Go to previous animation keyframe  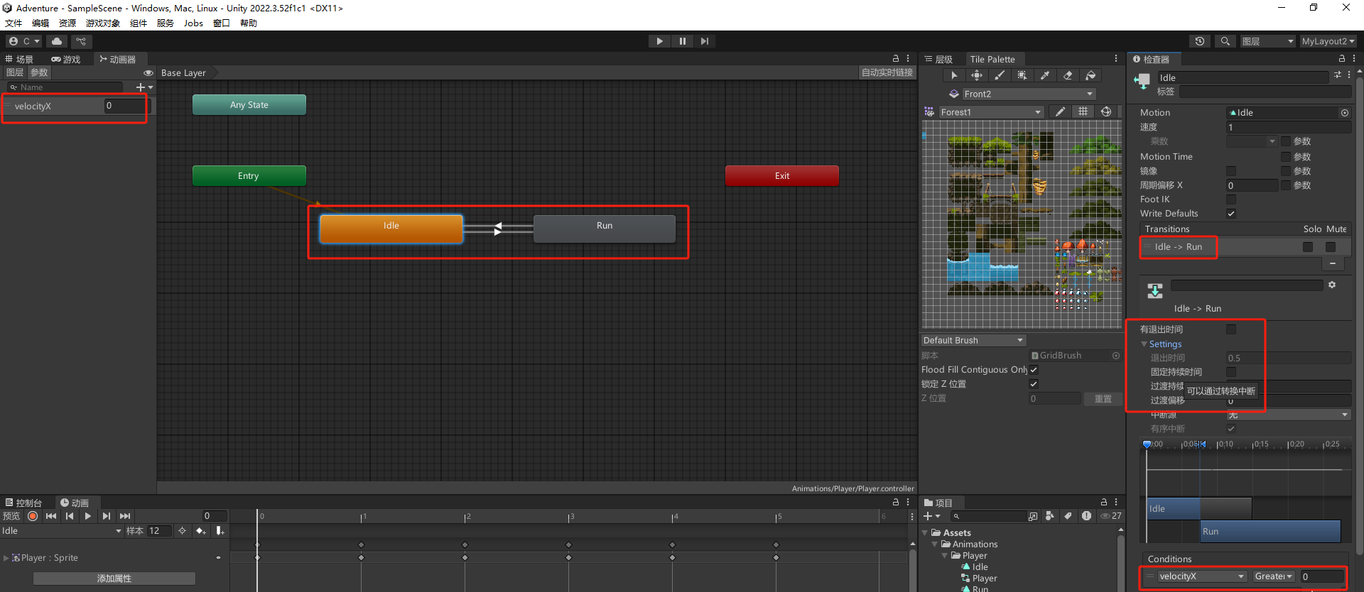[70, 516]
